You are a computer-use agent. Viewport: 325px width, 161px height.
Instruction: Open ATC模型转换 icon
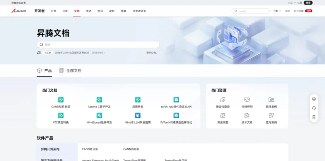pos(61,116)
